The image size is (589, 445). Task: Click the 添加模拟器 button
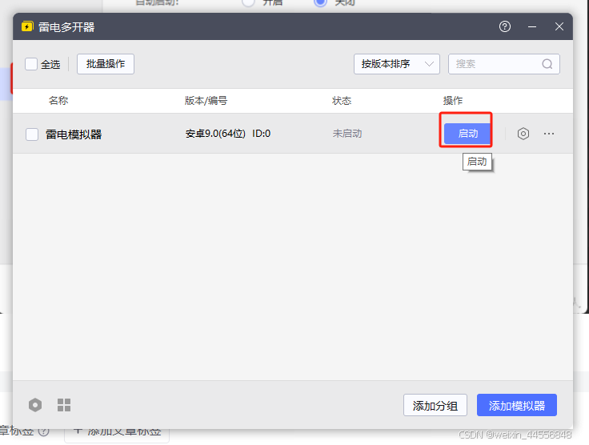[516, 405]
